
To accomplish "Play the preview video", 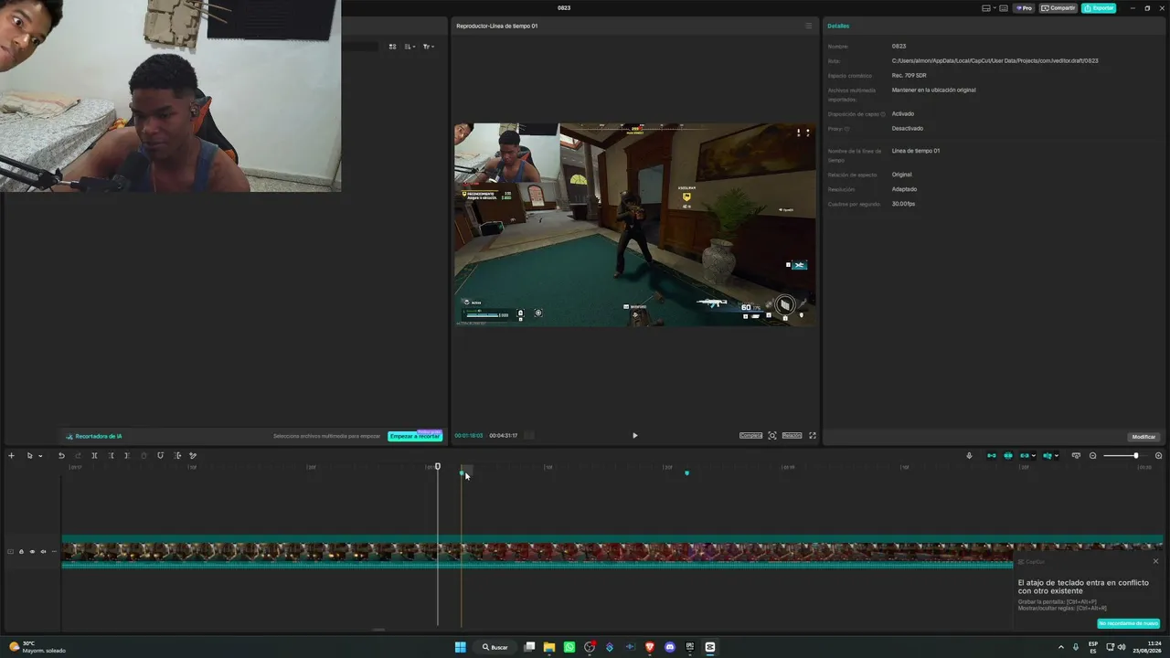I will (x=635, y=436).
